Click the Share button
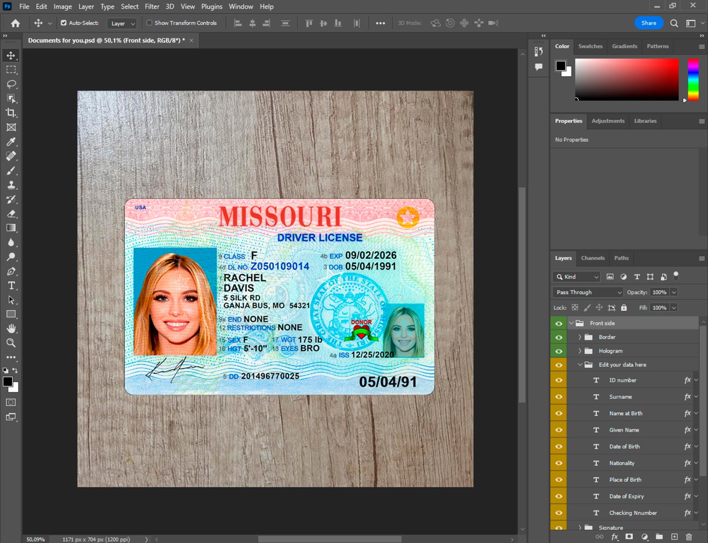The width and height of the screenshot is (708, 543). click(x=649, y=23)
